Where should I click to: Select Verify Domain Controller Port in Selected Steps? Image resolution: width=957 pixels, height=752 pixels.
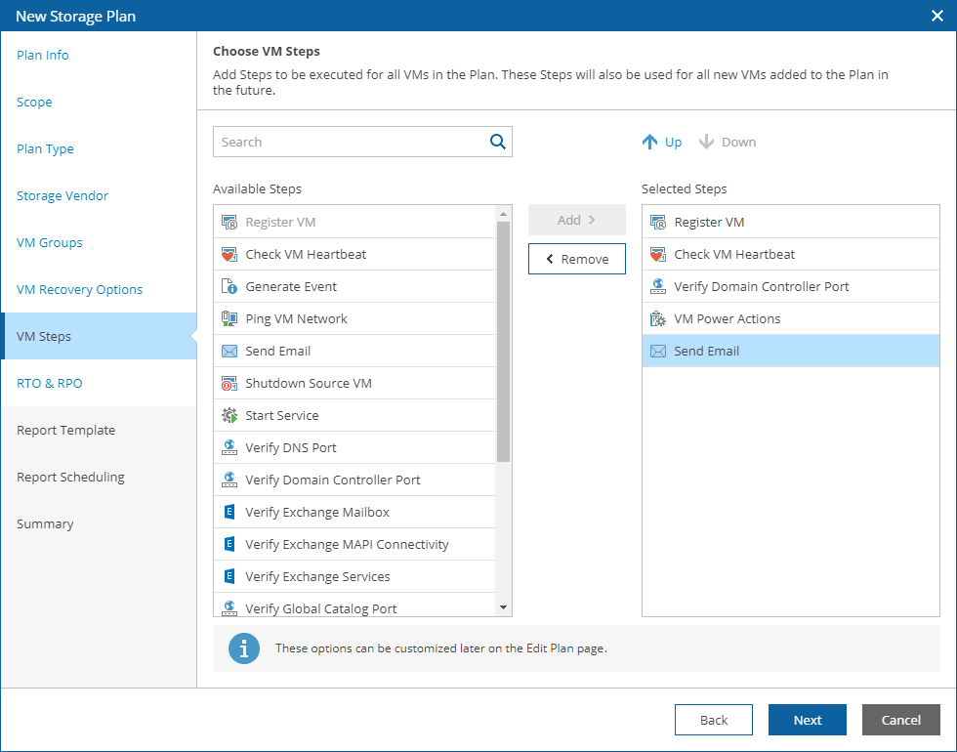[x=761, y=287]
